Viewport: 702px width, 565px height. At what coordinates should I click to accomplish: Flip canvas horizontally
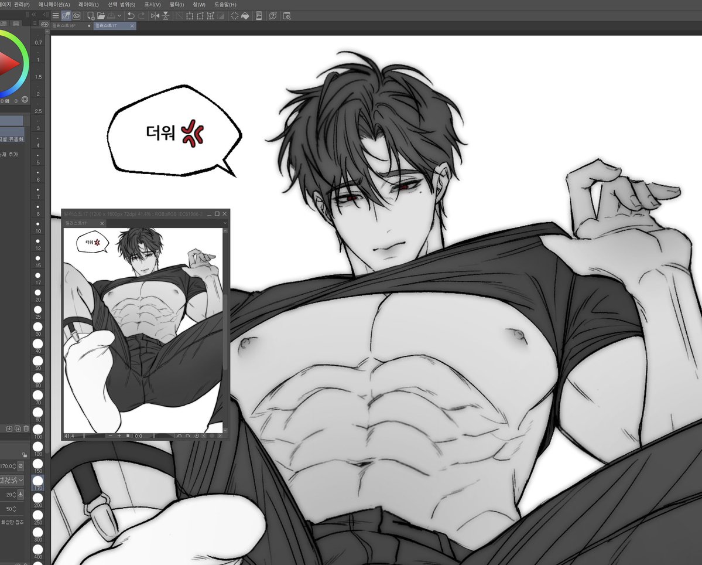pos(155,16)
